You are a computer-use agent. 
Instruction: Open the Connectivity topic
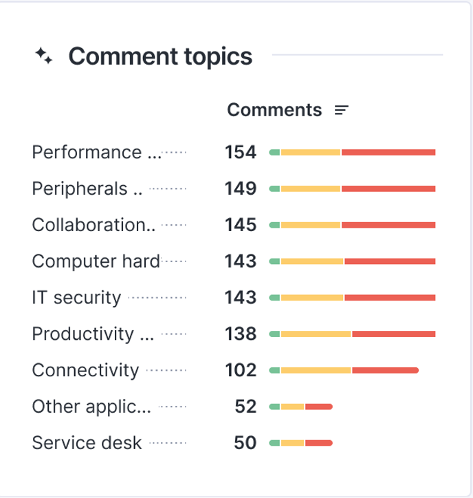(85, 371)
